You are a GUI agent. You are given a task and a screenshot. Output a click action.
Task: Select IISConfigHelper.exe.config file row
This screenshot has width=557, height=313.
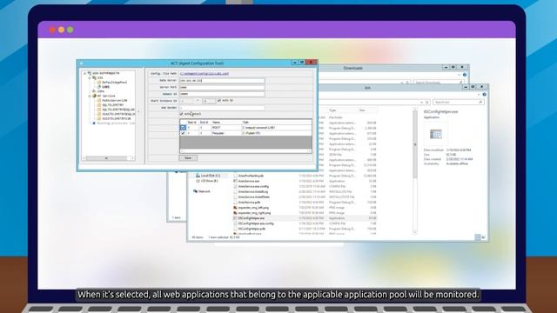click(305, 223)
